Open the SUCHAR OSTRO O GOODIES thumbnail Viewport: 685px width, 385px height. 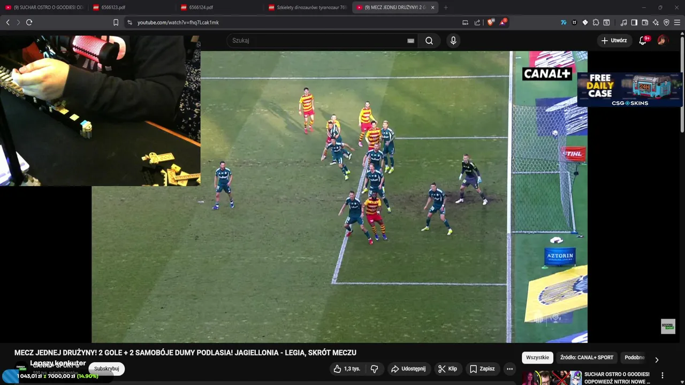coord(552,378)
